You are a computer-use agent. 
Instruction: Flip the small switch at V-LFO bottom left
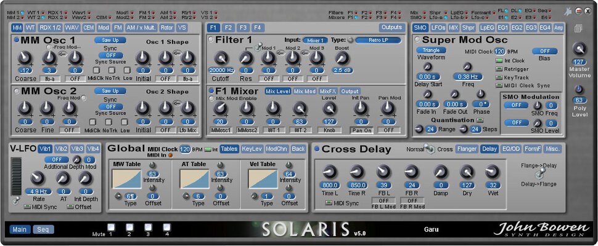pyautogui.click(x=15, y=200)
